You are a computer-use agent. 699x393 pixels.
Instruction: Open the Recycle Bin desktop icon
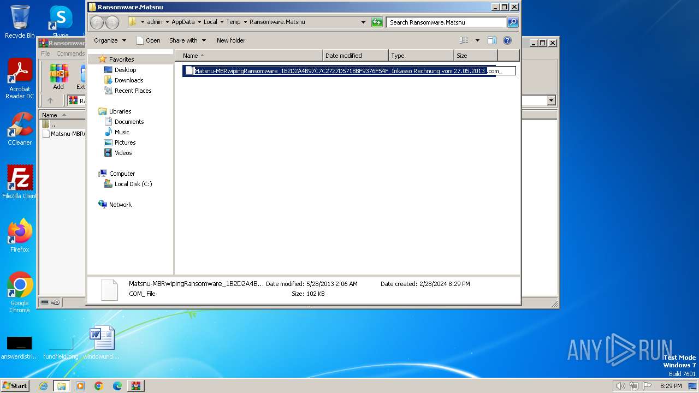pos(20,21)
